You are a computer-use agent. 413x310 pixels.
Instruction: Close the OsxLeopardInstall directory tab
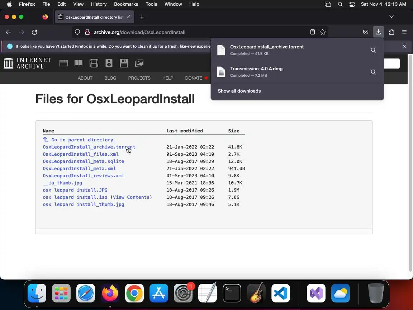(128, 17)
